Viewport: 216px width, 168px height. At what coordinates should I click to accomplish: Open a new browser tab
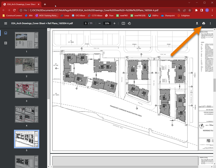coord(45,4)
